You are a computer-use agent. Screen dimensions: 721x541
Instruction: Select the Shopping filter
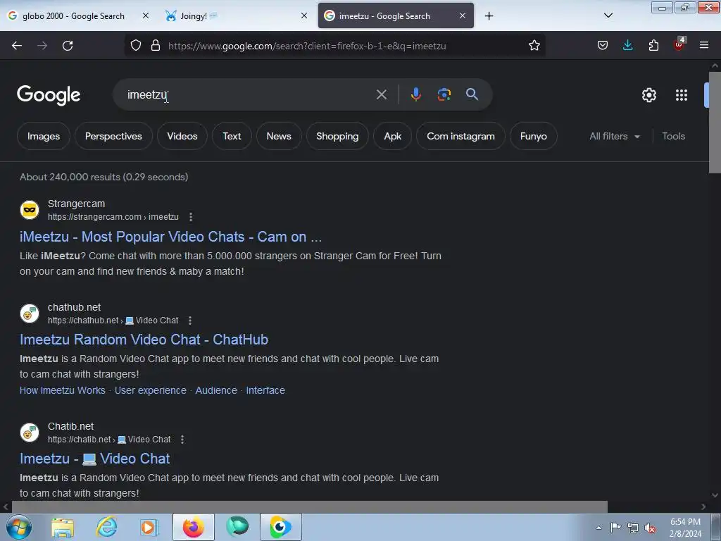[x=337, y=136]
